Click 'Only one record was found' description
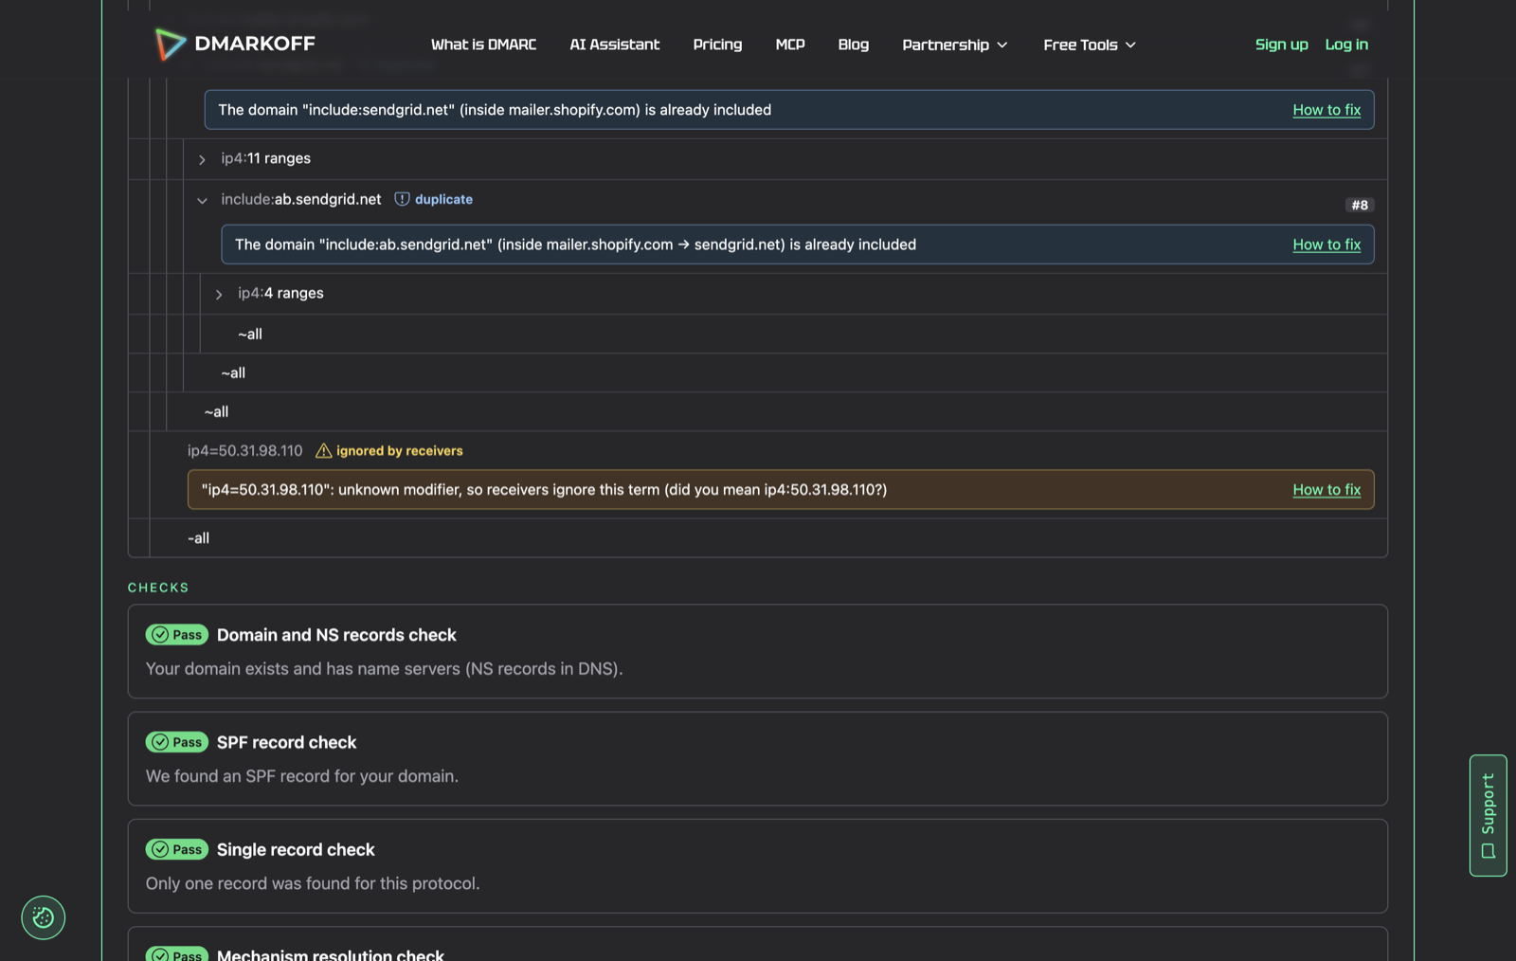The image size is (1516, 961). [x=313, y=883]
